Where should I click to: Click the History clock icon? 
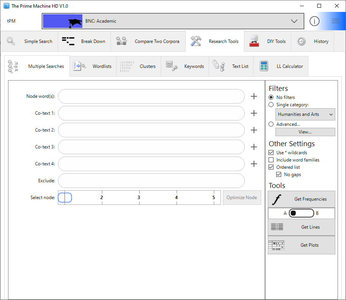301,41
